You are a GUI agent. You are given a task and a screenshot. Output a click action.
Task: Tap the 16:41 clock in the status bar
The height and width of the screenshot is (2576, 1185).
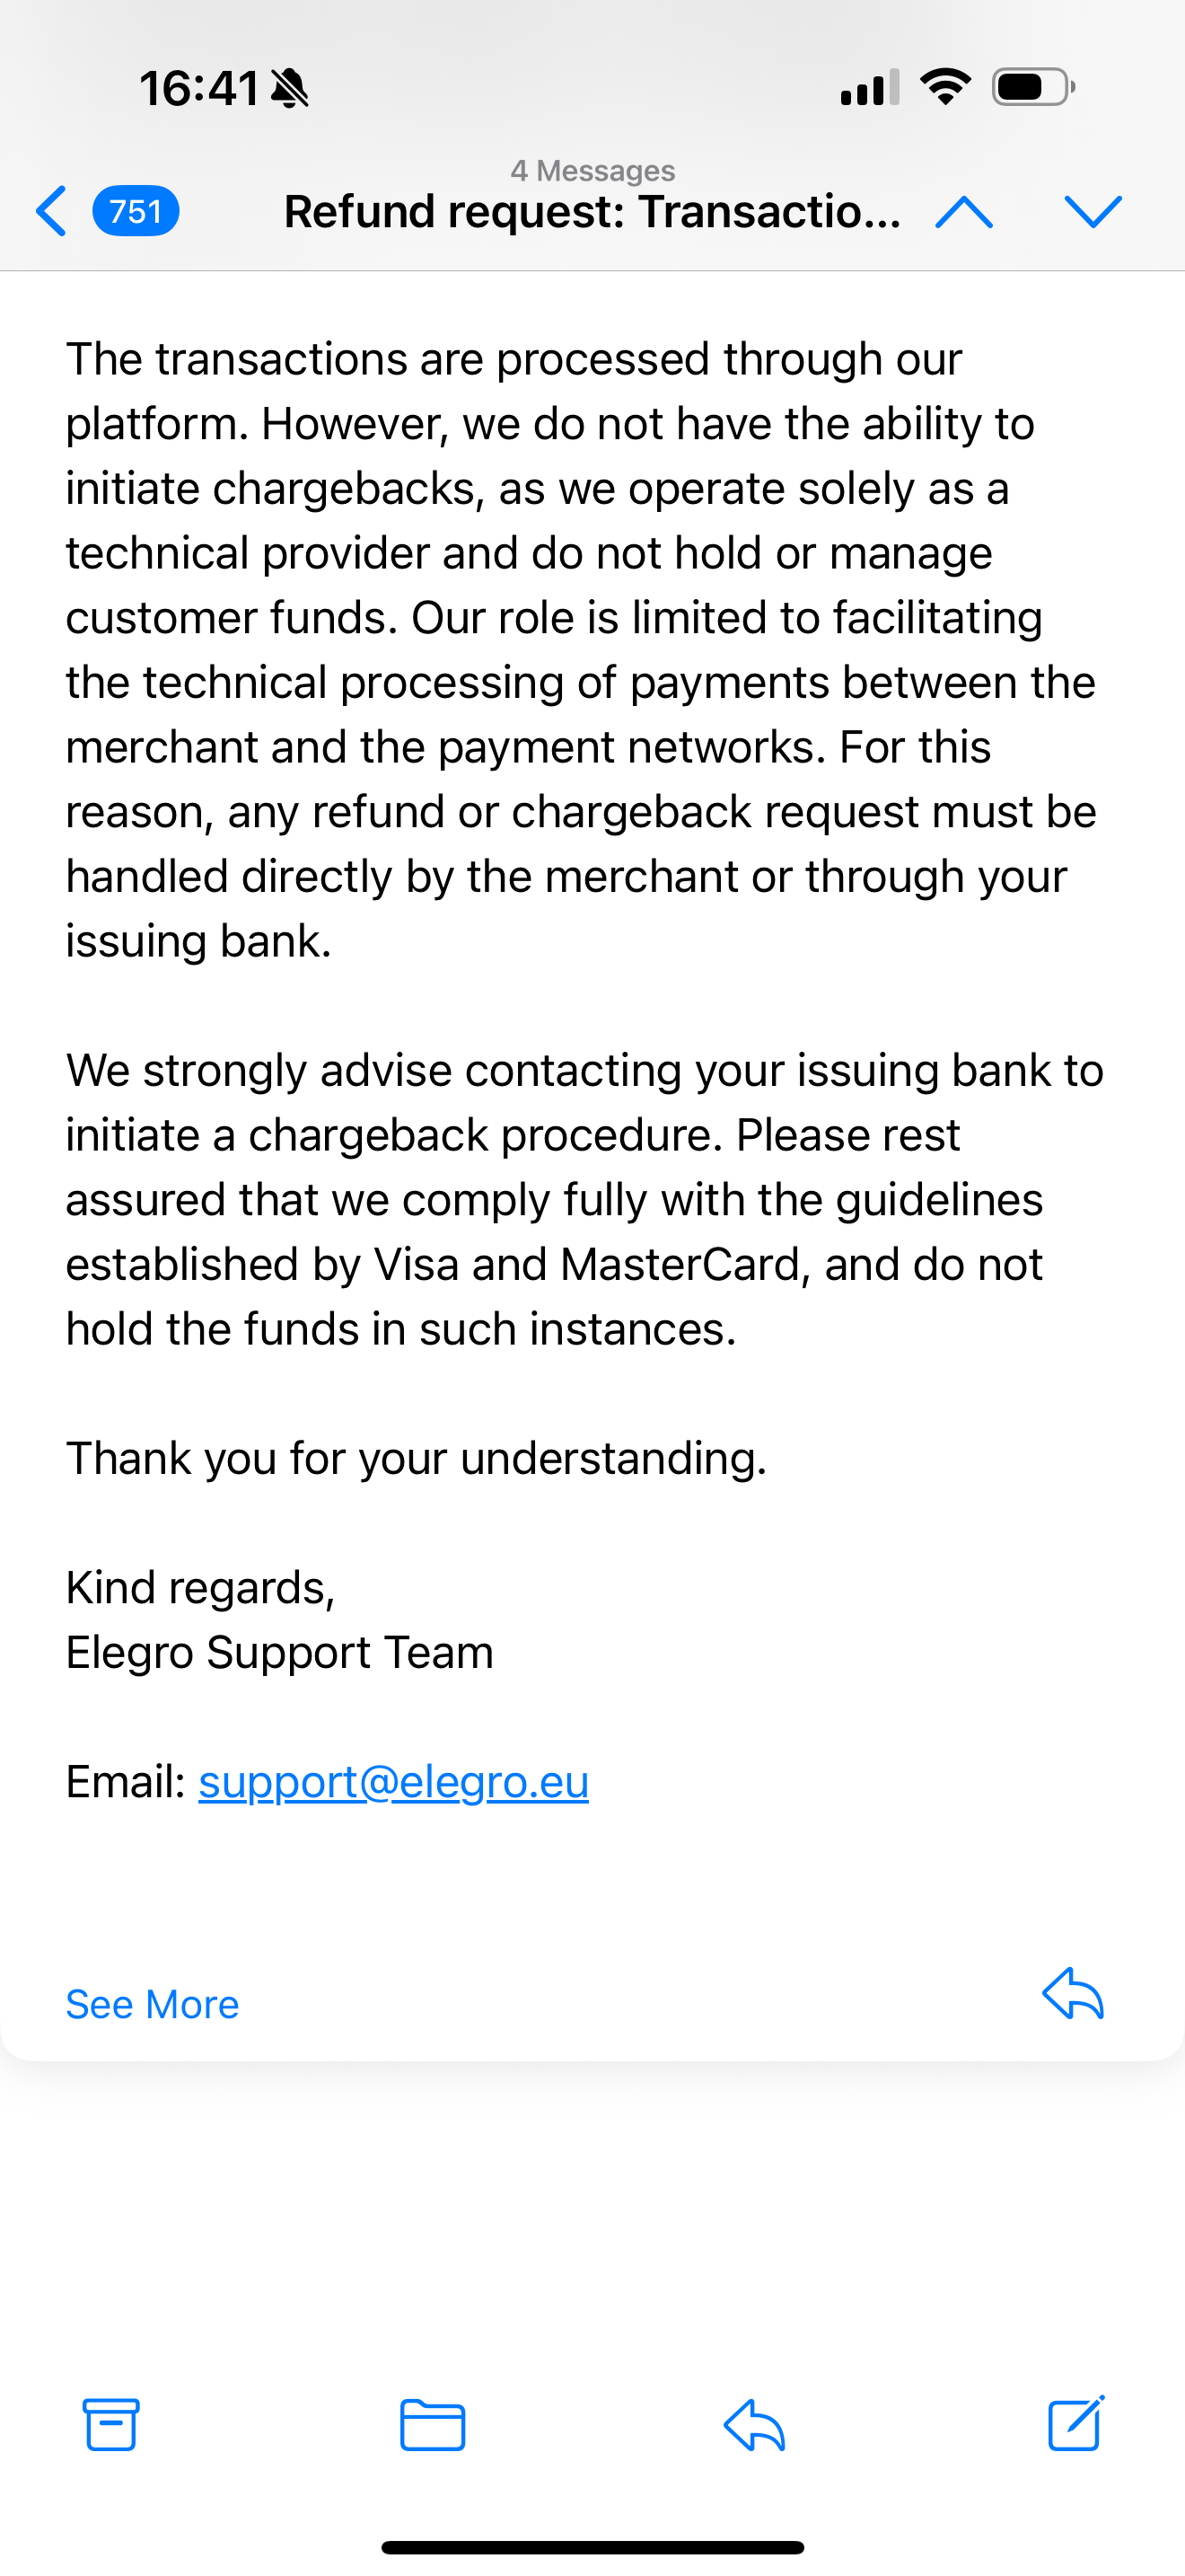[x=198, y=88]
